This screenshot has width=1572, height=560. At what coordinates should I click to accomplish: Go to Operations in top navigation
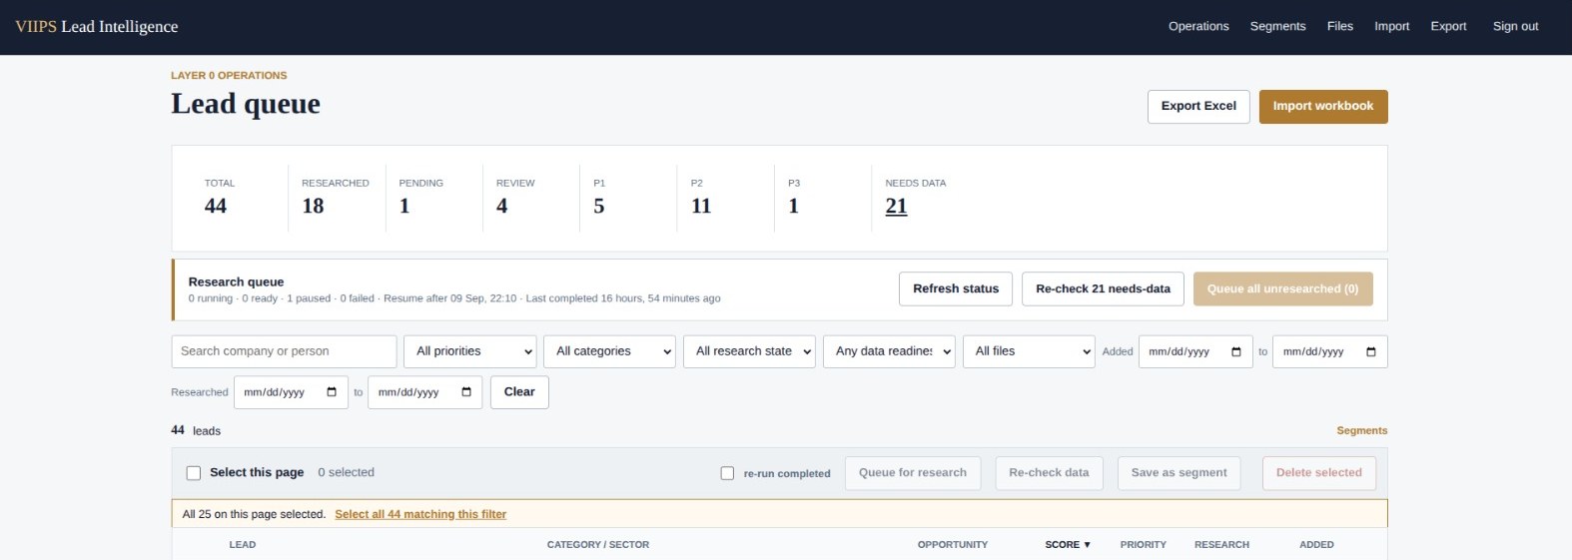pos(1198,26)
